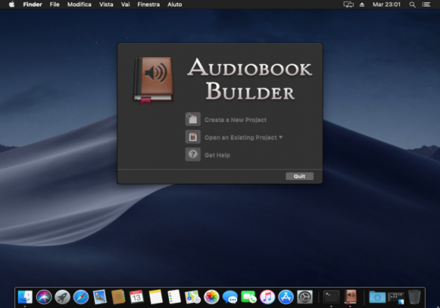Launch Safari compass icon in the Dock
Viewport: 440px width, 308px height.
tap(81, 297)
